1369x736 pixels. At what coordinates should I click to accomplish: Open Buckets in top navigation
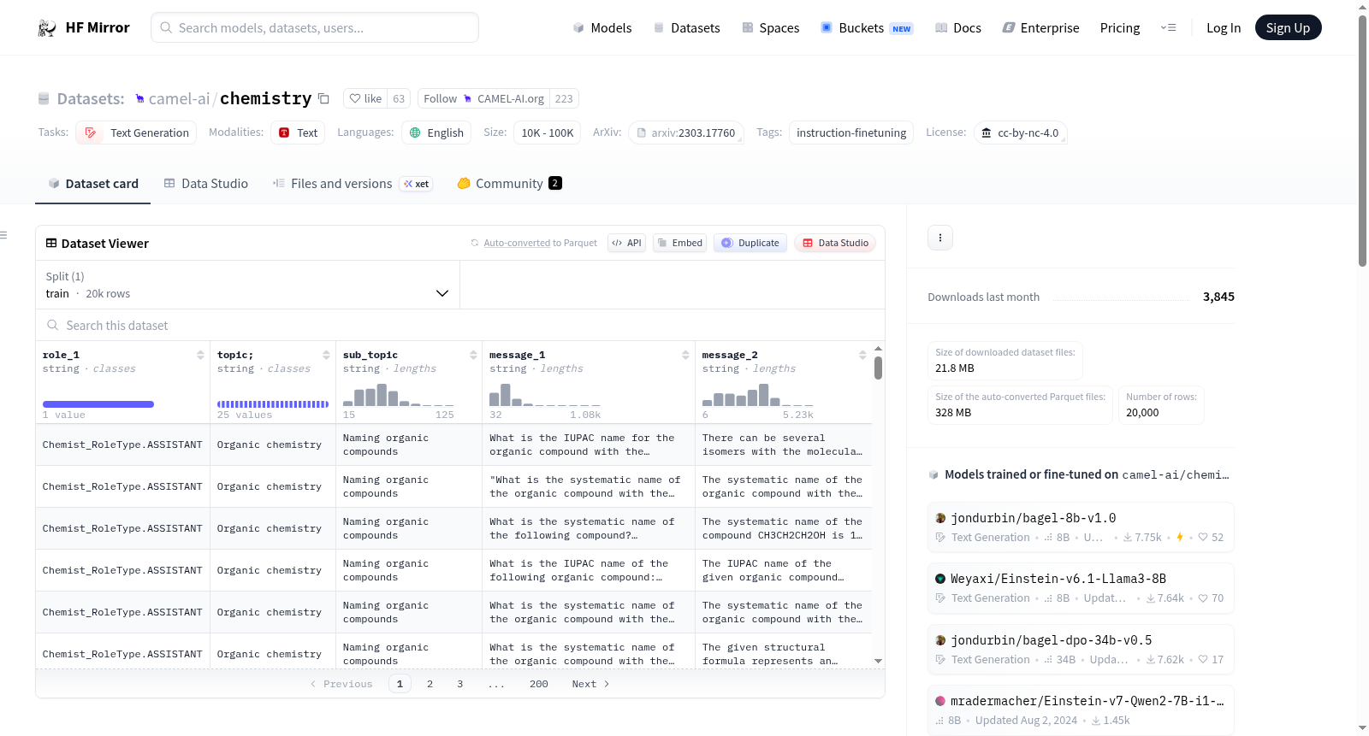(867, 28)
